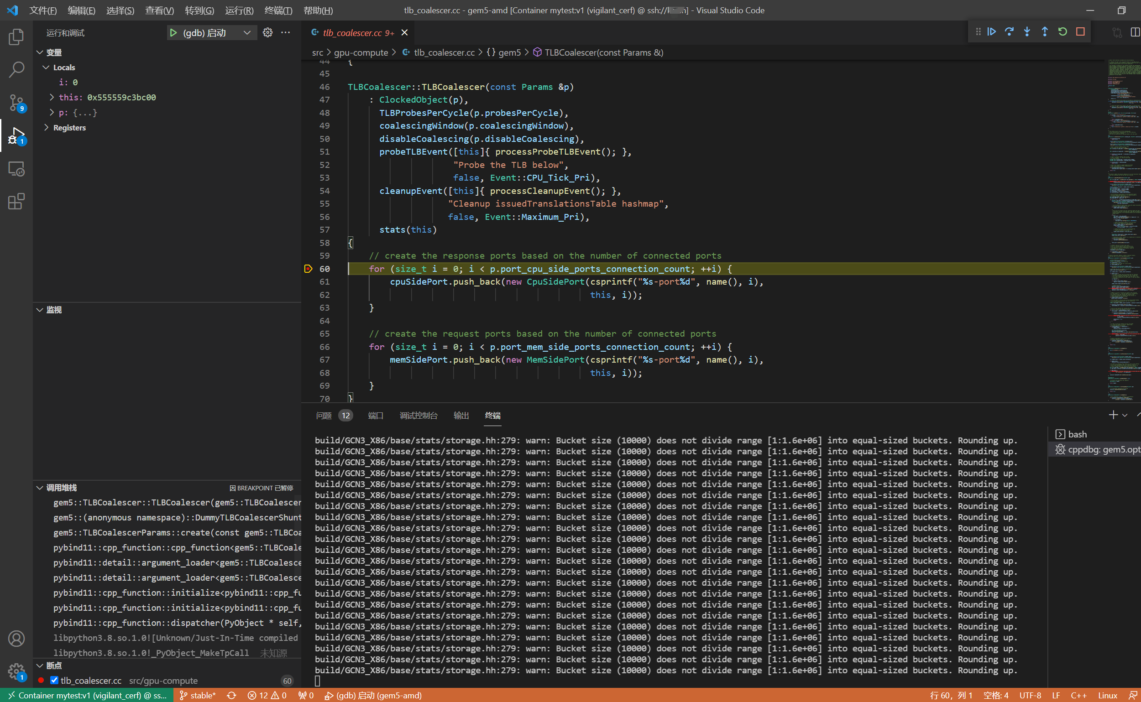
Task: Open the (gdb) 启动 configuration dropdown
Action: (x=247, y=32)
